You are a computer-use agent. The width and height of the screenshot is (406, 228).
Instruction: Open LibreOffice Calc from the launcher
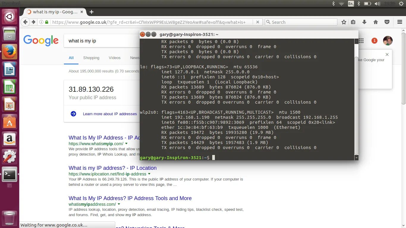[10, 87]
